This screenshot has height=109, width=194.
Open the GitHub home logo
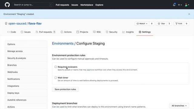[7, 5]
